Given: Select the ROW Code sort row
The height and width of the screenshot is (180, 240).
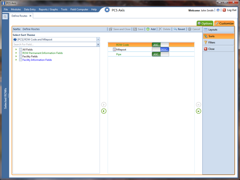Looking at the screenshot, I should [151, 45].
